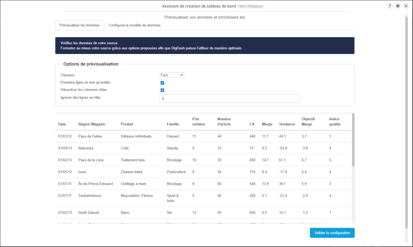
Task: Select the 'North Dakota' region cell
Action: (89, 212)
